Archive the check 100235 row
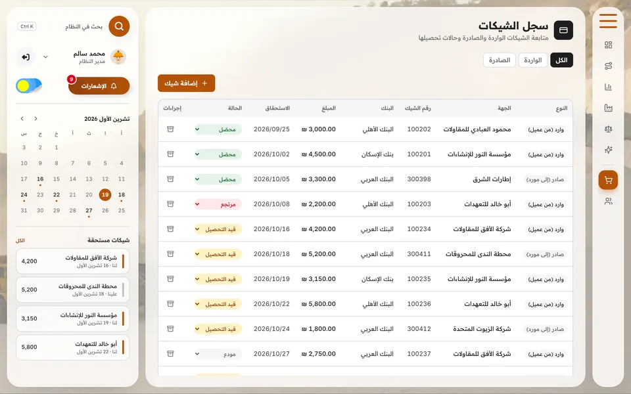The image size is (631, 394). coord(170,278)
